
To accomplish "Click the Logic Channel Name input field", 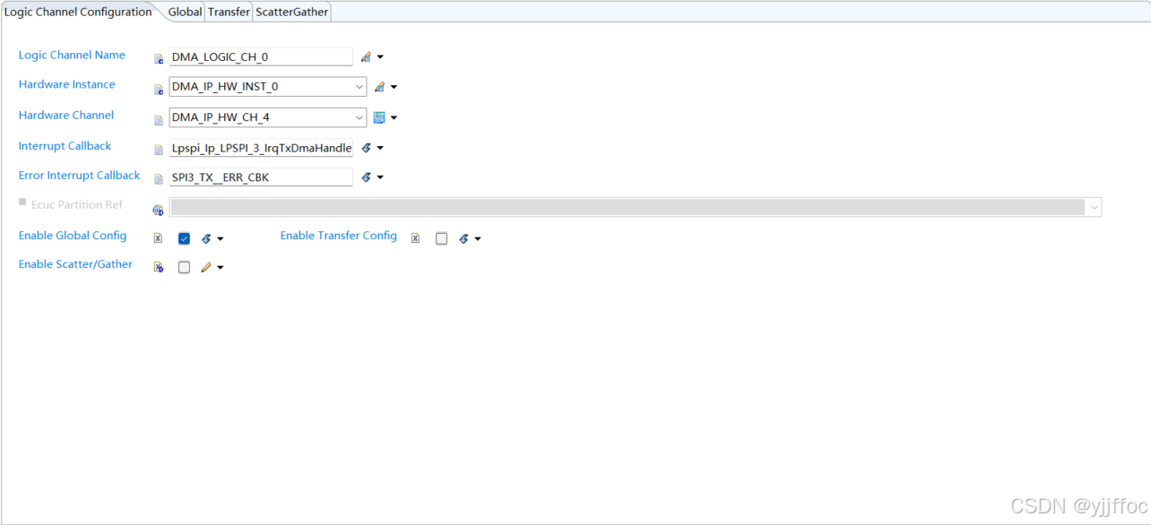I will (261, 56).
